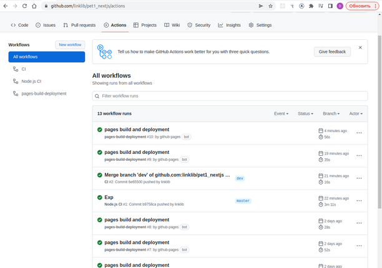Click the master branch label

click(243, 201)
